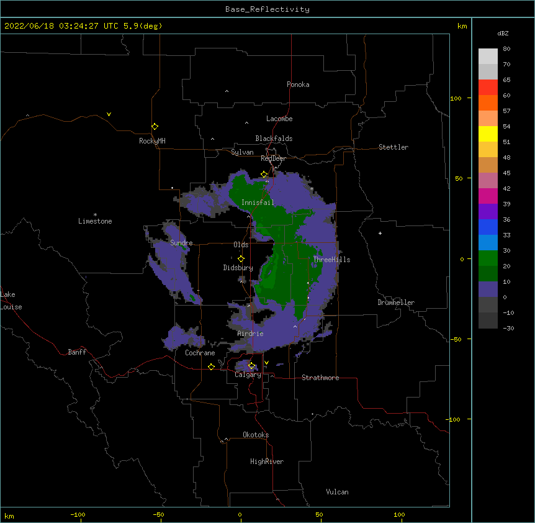This screenshot has height=523, width=535.
Task: Pick the dark green 20-10 dBZ legend swatch
Action: pos(488,274)
